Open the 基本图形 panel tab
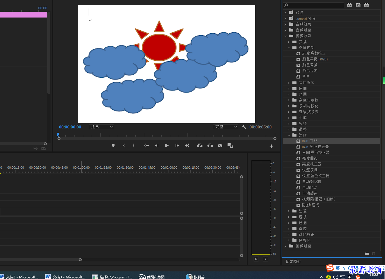The width and height of the screenshot is (385, 279). click(293, 261)
